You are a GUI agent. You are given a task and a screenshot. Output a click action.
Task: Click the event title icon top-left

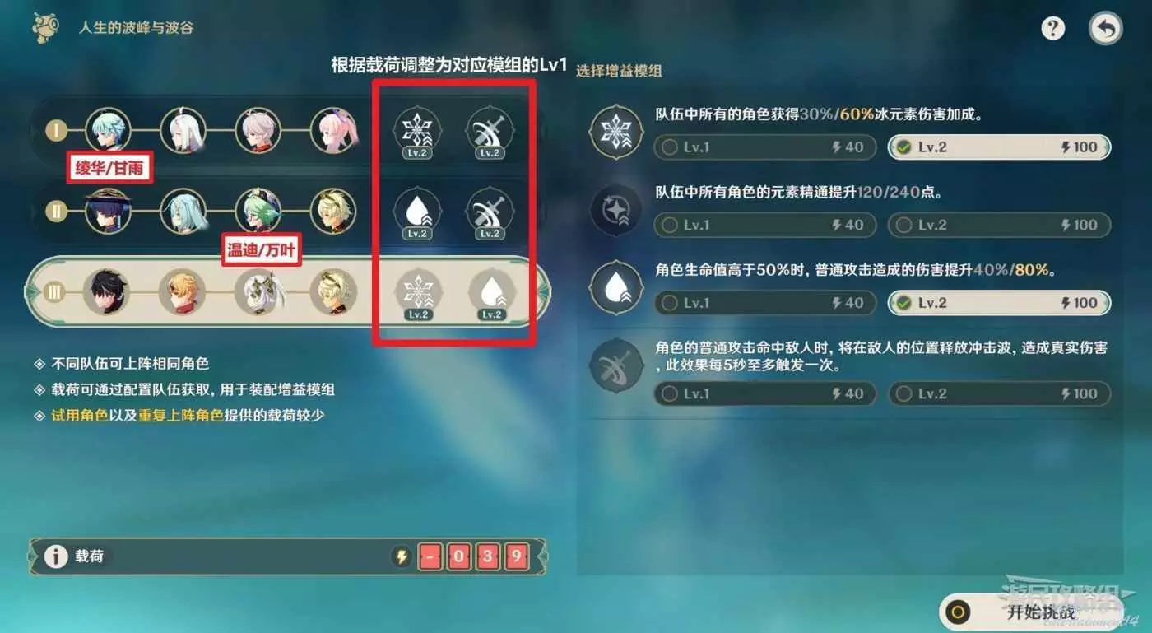click(x=46, y=28)
